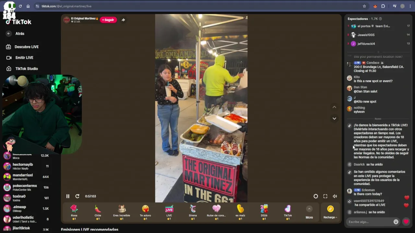Send Nube de corazón gift
The image size is (415, 233).
[x=216, y=212]
